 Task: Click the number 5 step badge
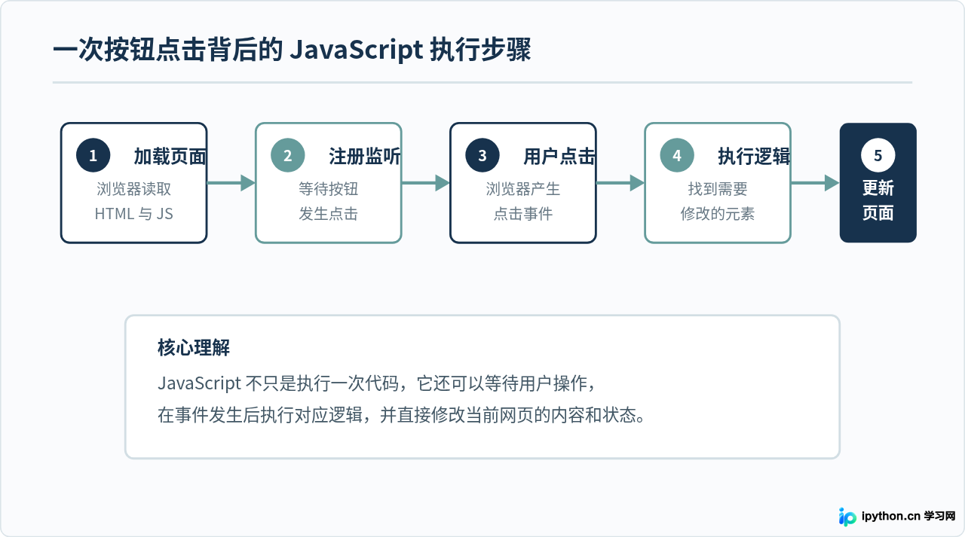(878, 156)
